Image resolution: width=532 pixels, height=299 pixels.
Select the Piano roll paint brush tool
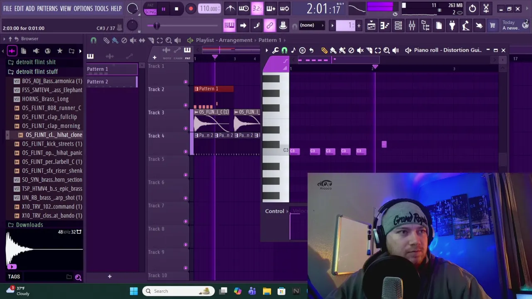tap(333, 50)
